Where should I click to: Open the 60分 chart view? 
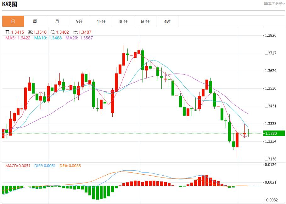coord(145,21)
